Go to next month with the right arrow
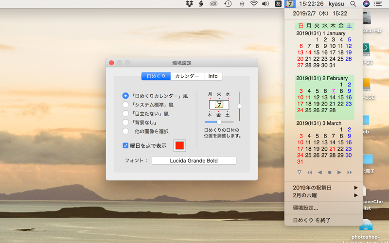Image resolution: width=389 pixels, height=243 pixels. (339, 173)
